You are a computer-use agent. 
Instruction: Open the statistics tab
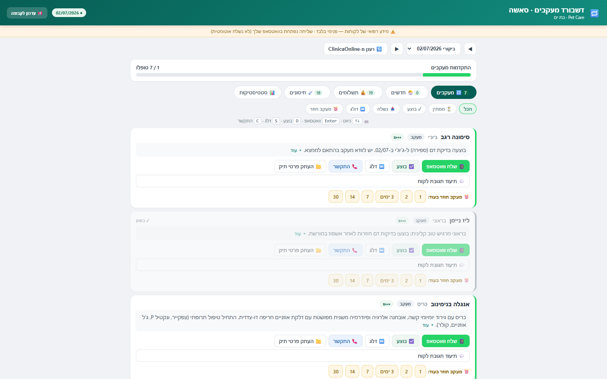click(x=258, y=92)
